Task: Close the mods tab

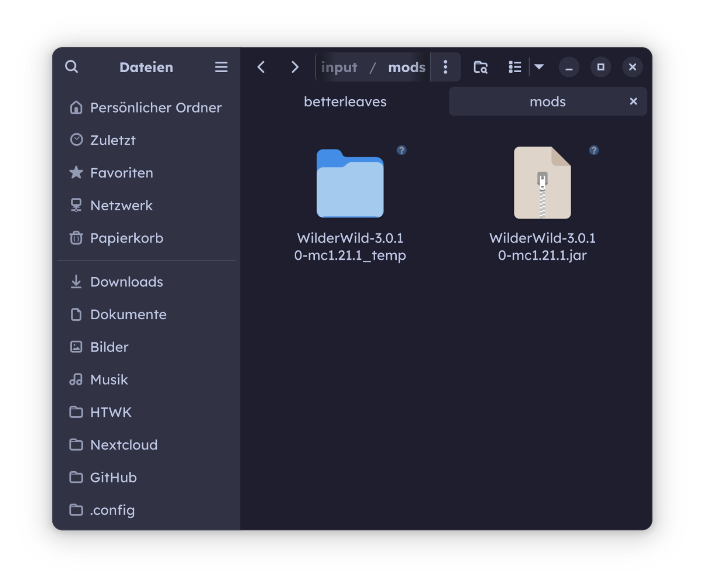Action: tap(633, 101)
